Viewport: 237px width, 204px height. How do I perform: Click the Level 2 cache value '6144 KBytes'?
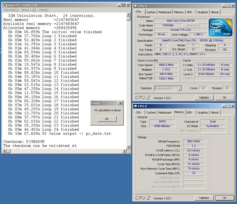(x=206, y=74)
